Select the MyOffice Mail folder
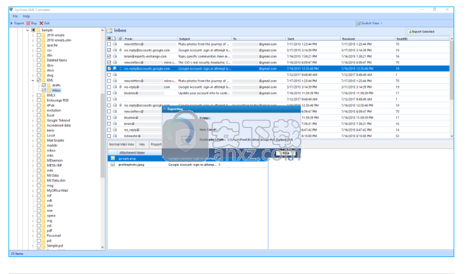Viewport: 466px width, 274px height. [57, 191]
